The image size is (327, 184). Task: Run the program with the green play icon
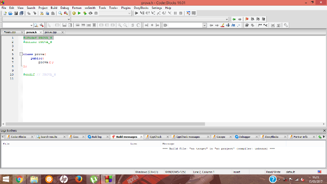pos(79,13)
